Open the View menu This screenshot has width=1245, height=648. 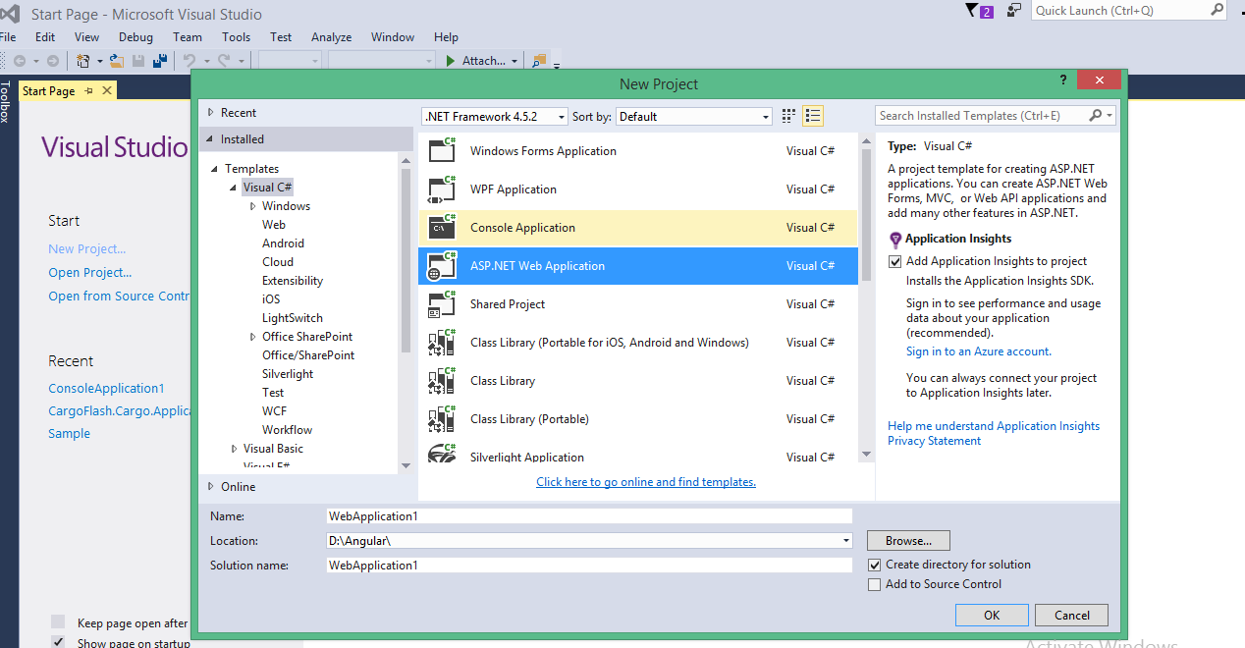tap(86, 37)
